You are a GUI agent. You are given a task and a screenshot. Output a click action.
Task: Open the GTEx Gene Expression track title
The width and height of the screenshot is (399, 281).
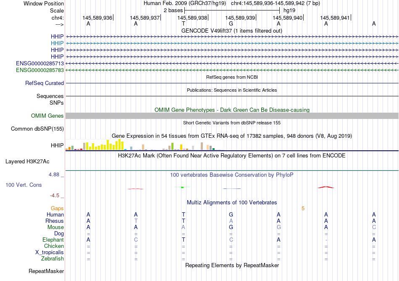coord(232,136)
